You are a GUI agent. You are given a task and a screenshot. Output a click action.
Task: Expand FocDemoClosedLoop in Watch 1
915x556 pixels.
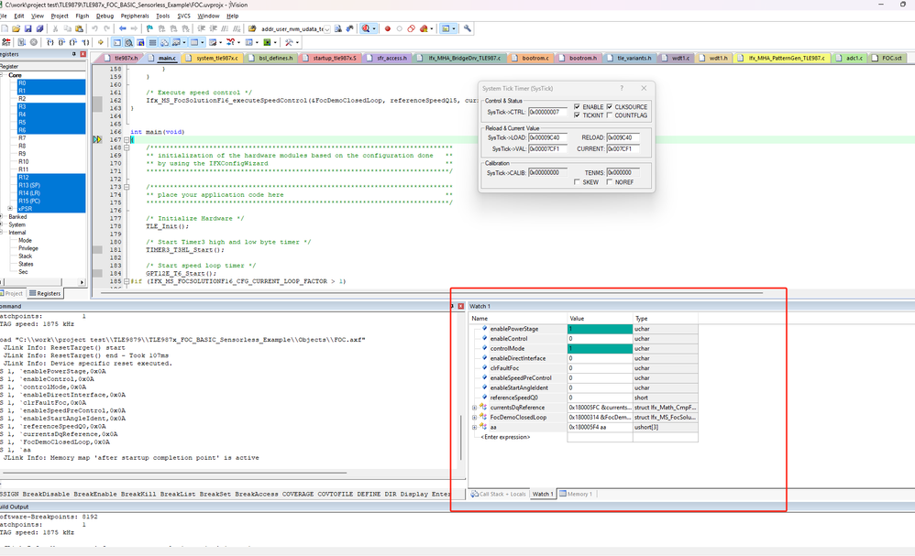[474, 418]
